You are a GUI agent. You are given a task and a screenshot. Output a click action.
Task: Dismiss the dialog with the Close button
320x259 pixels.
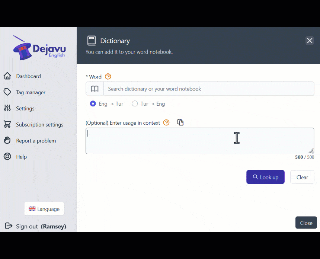306,223
